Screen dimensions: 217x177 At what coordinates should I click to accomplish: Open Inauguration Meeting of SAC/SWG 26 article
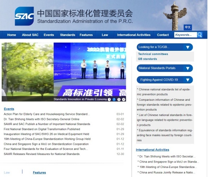click(46, 134)
